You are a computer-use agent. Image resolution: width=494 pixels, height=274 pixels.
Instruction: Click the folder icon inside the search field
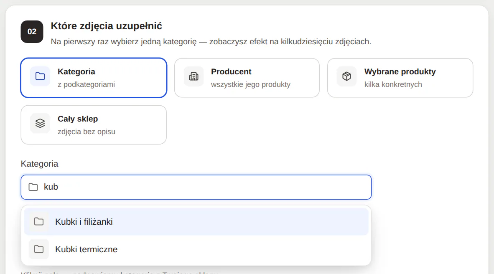click(33, 187)
